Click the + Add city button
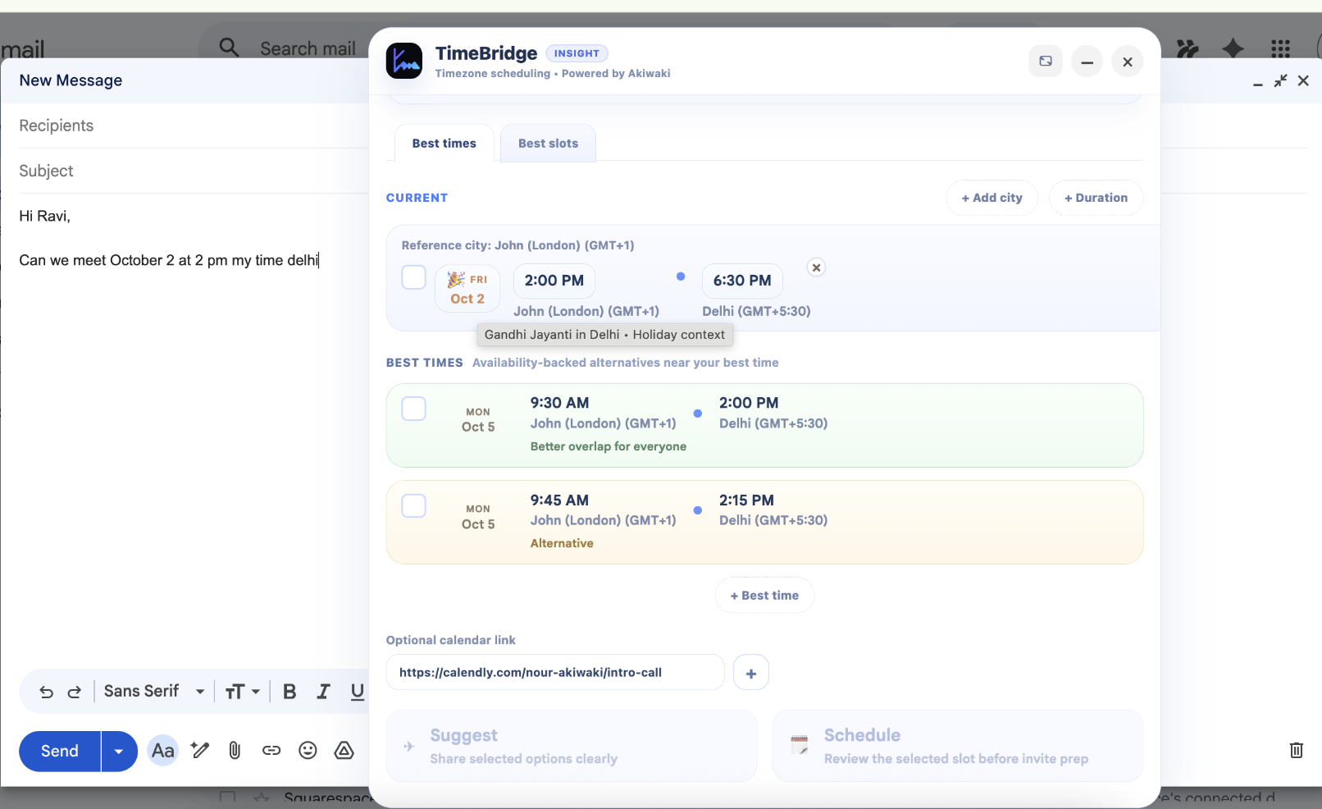 coord(991,198)
